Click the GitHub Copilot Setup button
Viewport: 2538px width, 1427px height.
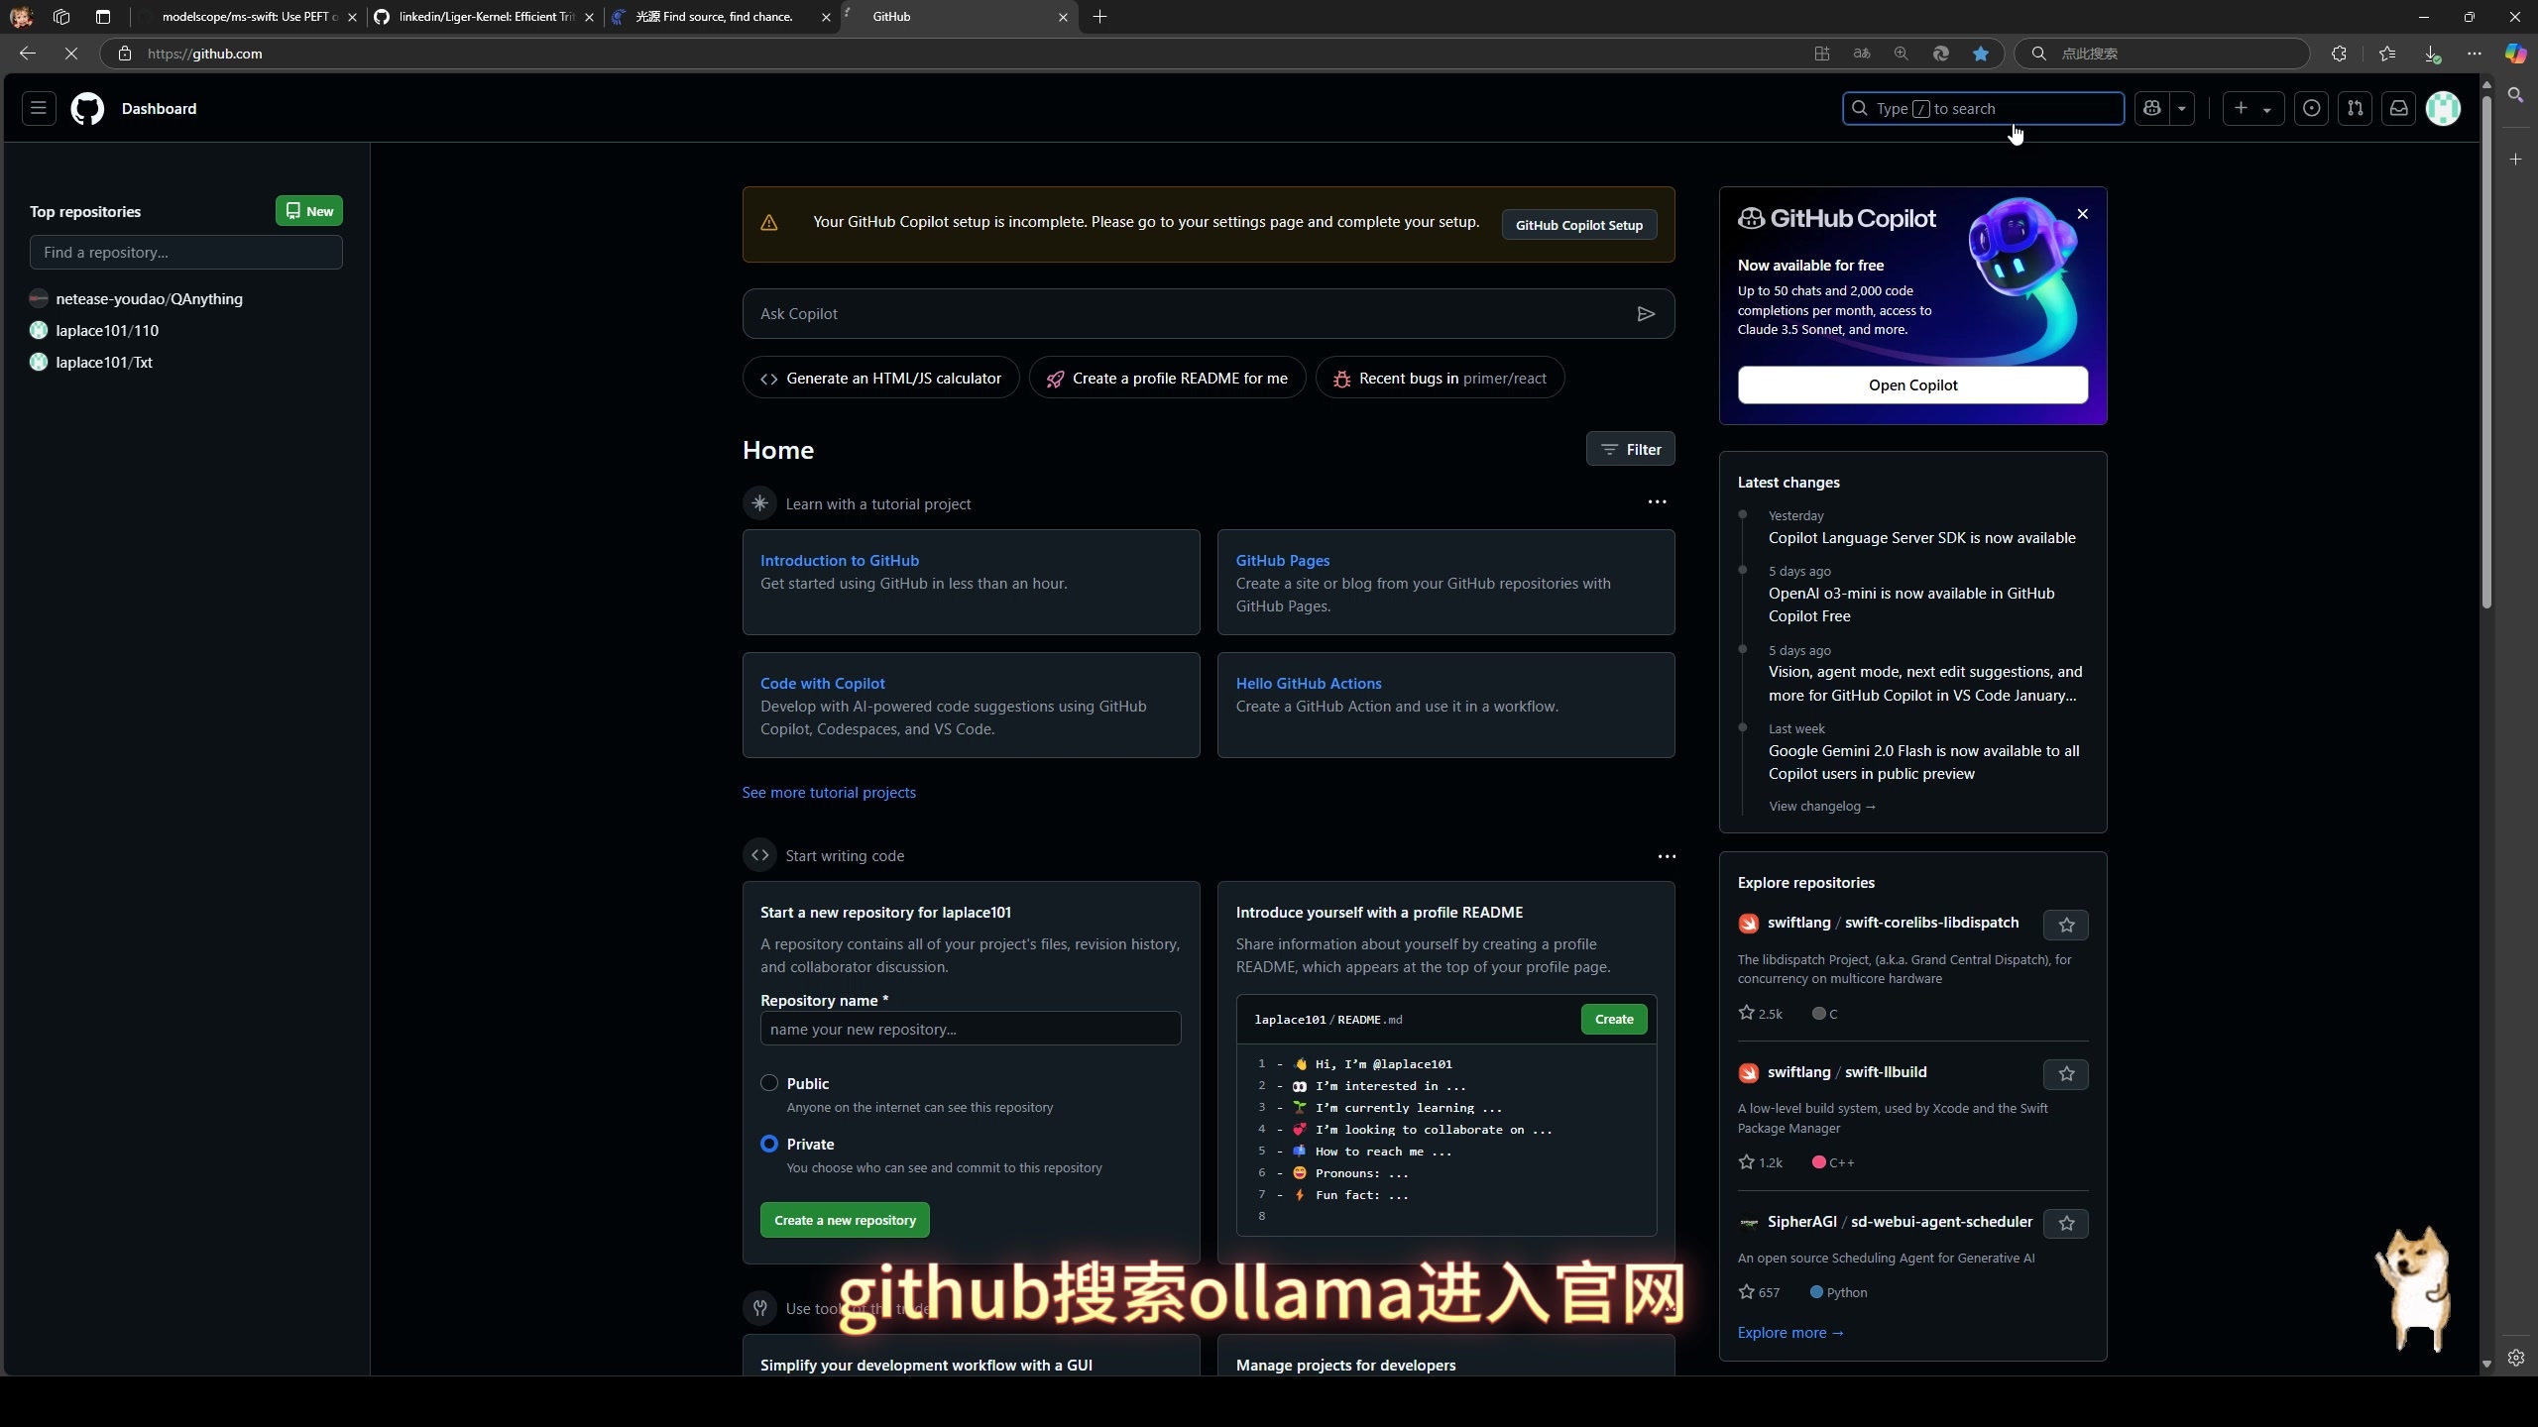(1578, 225)
